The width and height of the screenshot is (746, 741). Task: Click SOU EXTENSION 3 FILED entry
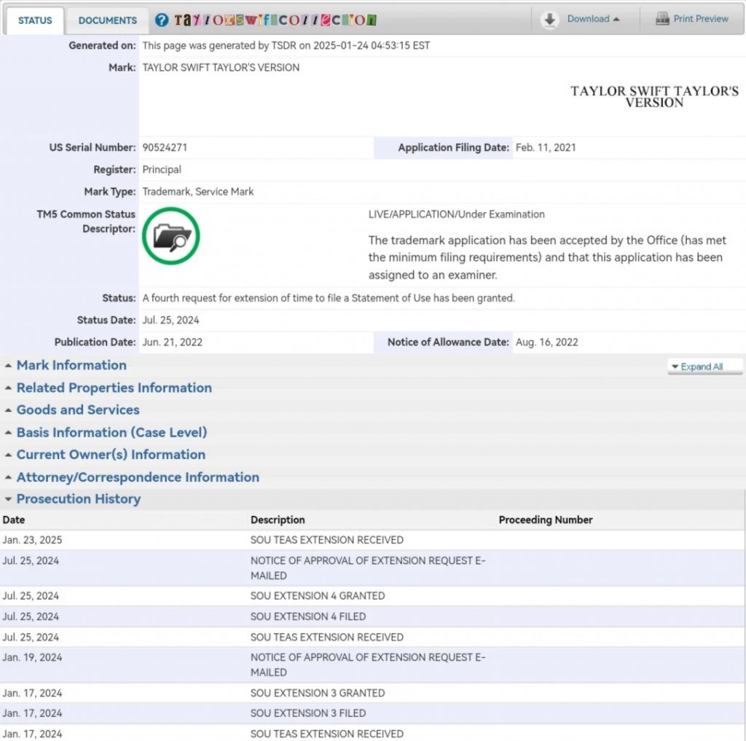pos(308,713)
